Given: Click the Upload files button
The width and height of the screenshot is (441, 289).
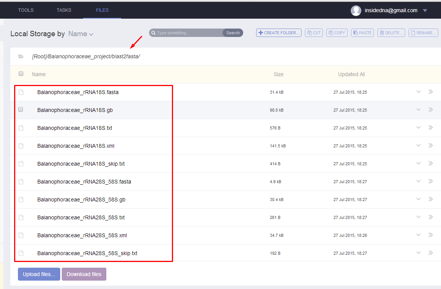Looking at the screenshot, I should click(x=39, y=274).
